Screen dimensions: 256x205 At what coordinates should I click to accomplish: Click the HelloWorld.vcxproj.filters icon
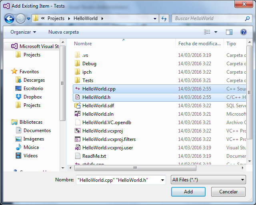pyautogui.click(x=78, y=139)
